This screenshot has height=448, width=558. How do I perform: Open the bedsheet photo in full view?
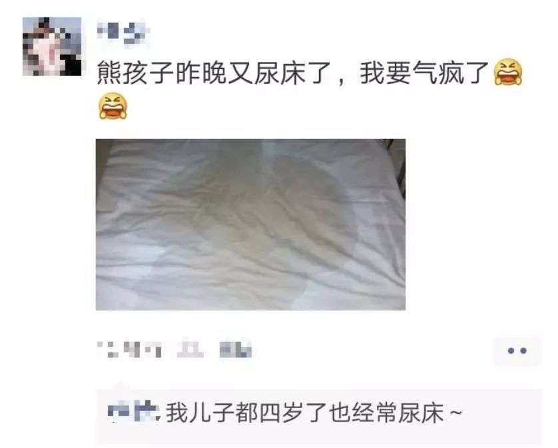pyautogui.click(x=250, y=225)
